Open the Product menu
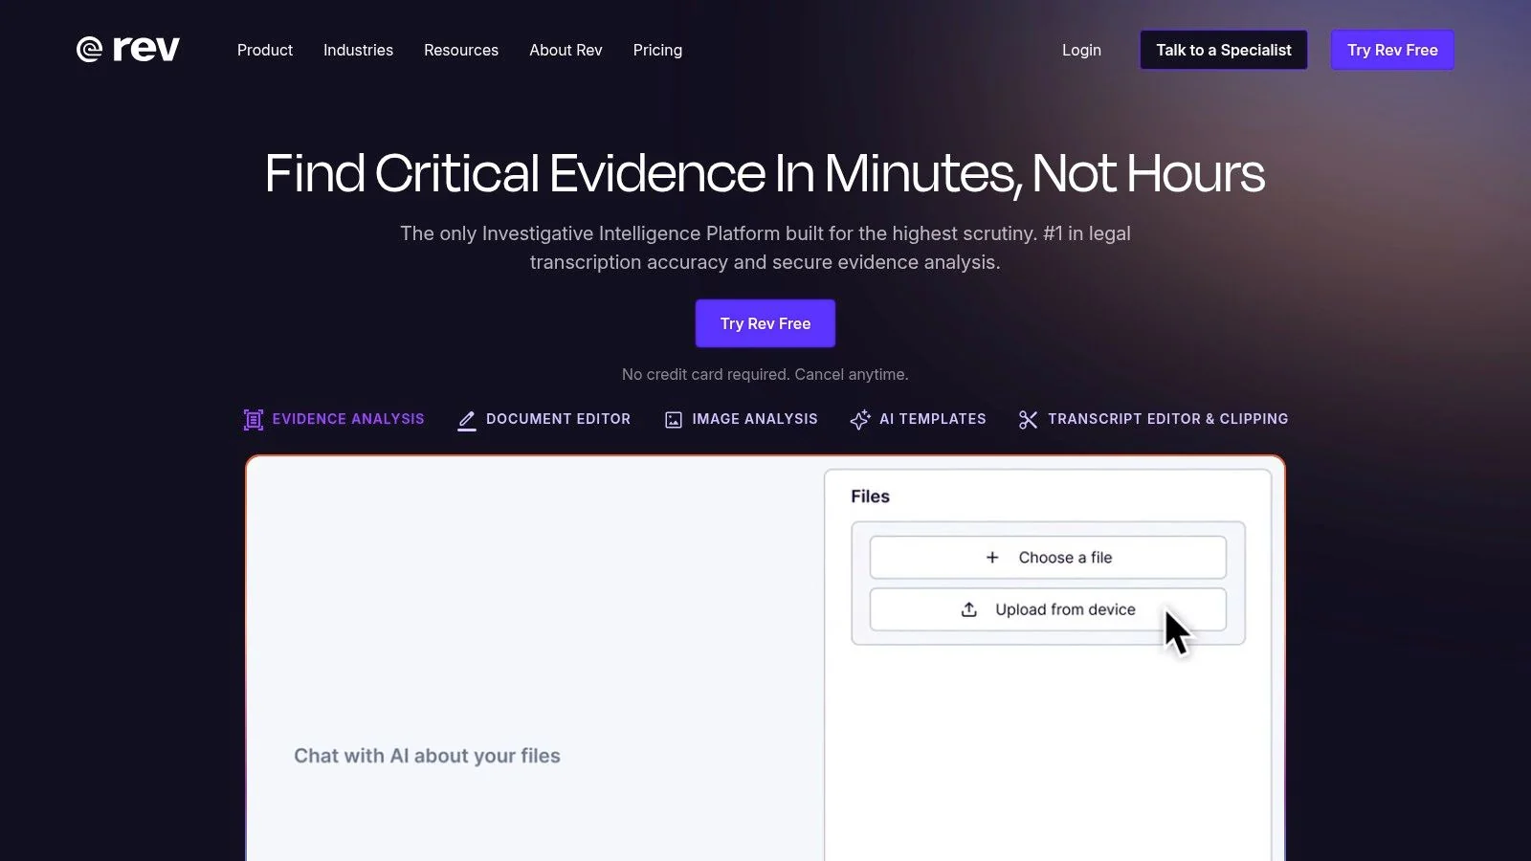This screenshot has height=861, width=1531. pos(265,50)
